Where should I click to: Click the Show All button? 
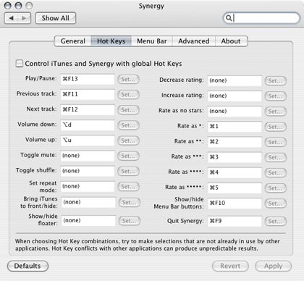coord(56,18)
